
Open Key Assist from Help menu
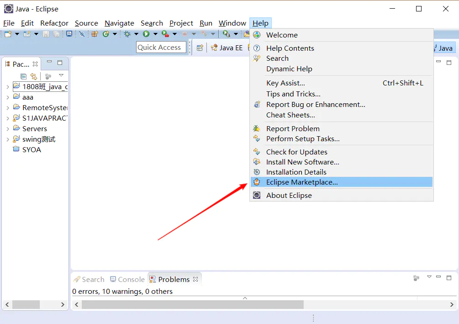(342, 83)
